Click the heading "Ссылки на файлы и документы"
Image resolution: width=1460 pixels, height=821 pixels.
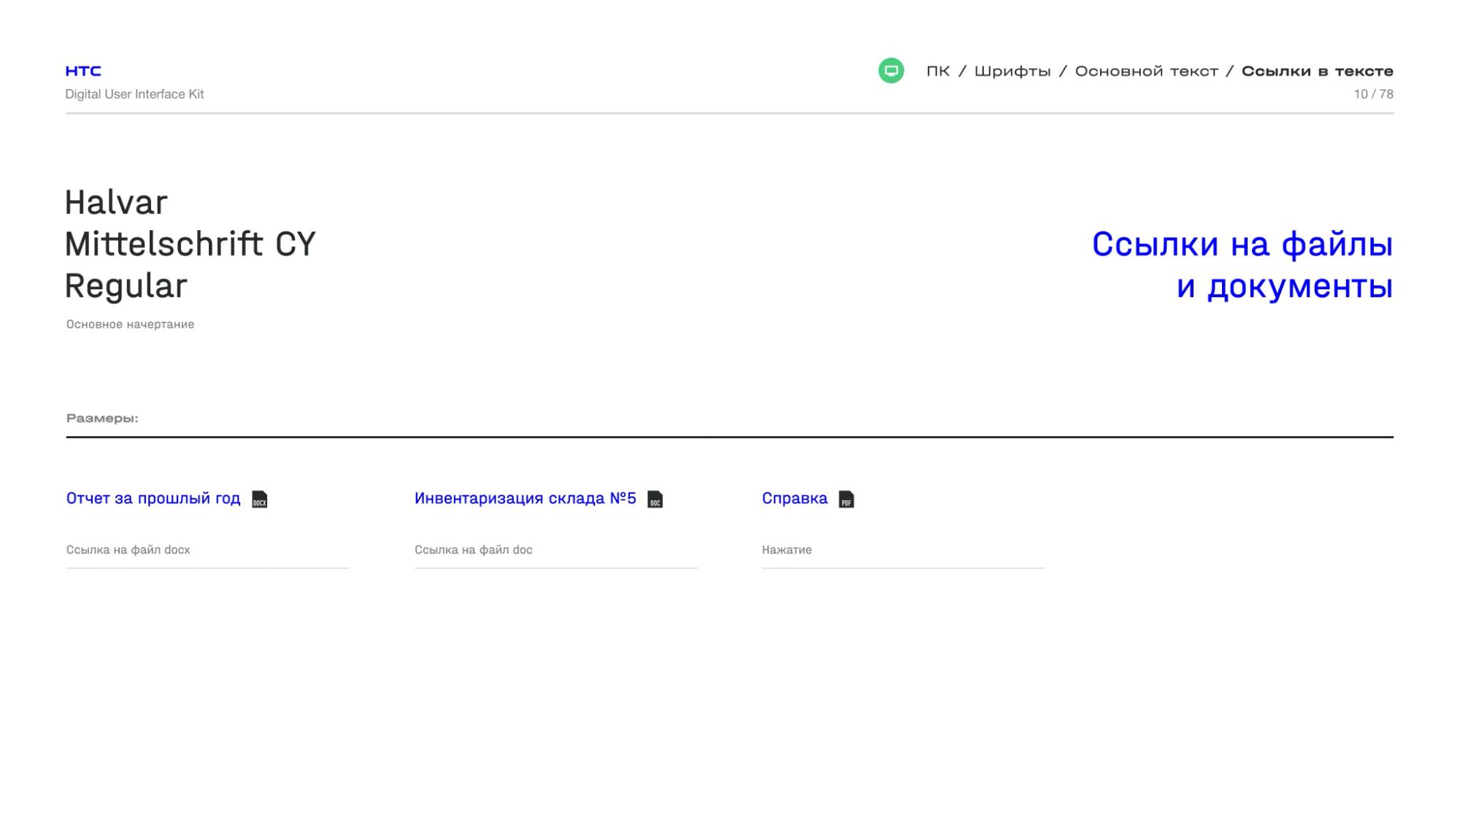[x=1242, y=264]
